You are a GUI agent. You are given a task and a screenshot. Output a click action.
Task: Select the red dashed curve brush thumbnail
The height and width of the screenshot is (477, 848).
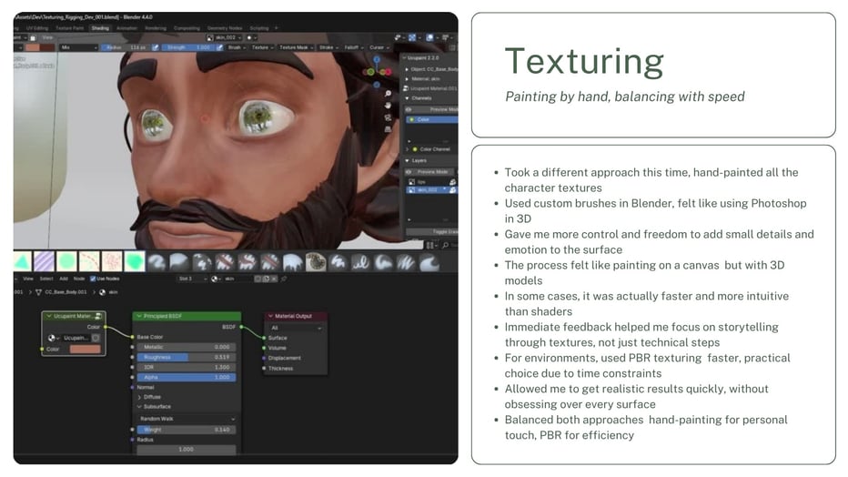pos(89,262)
